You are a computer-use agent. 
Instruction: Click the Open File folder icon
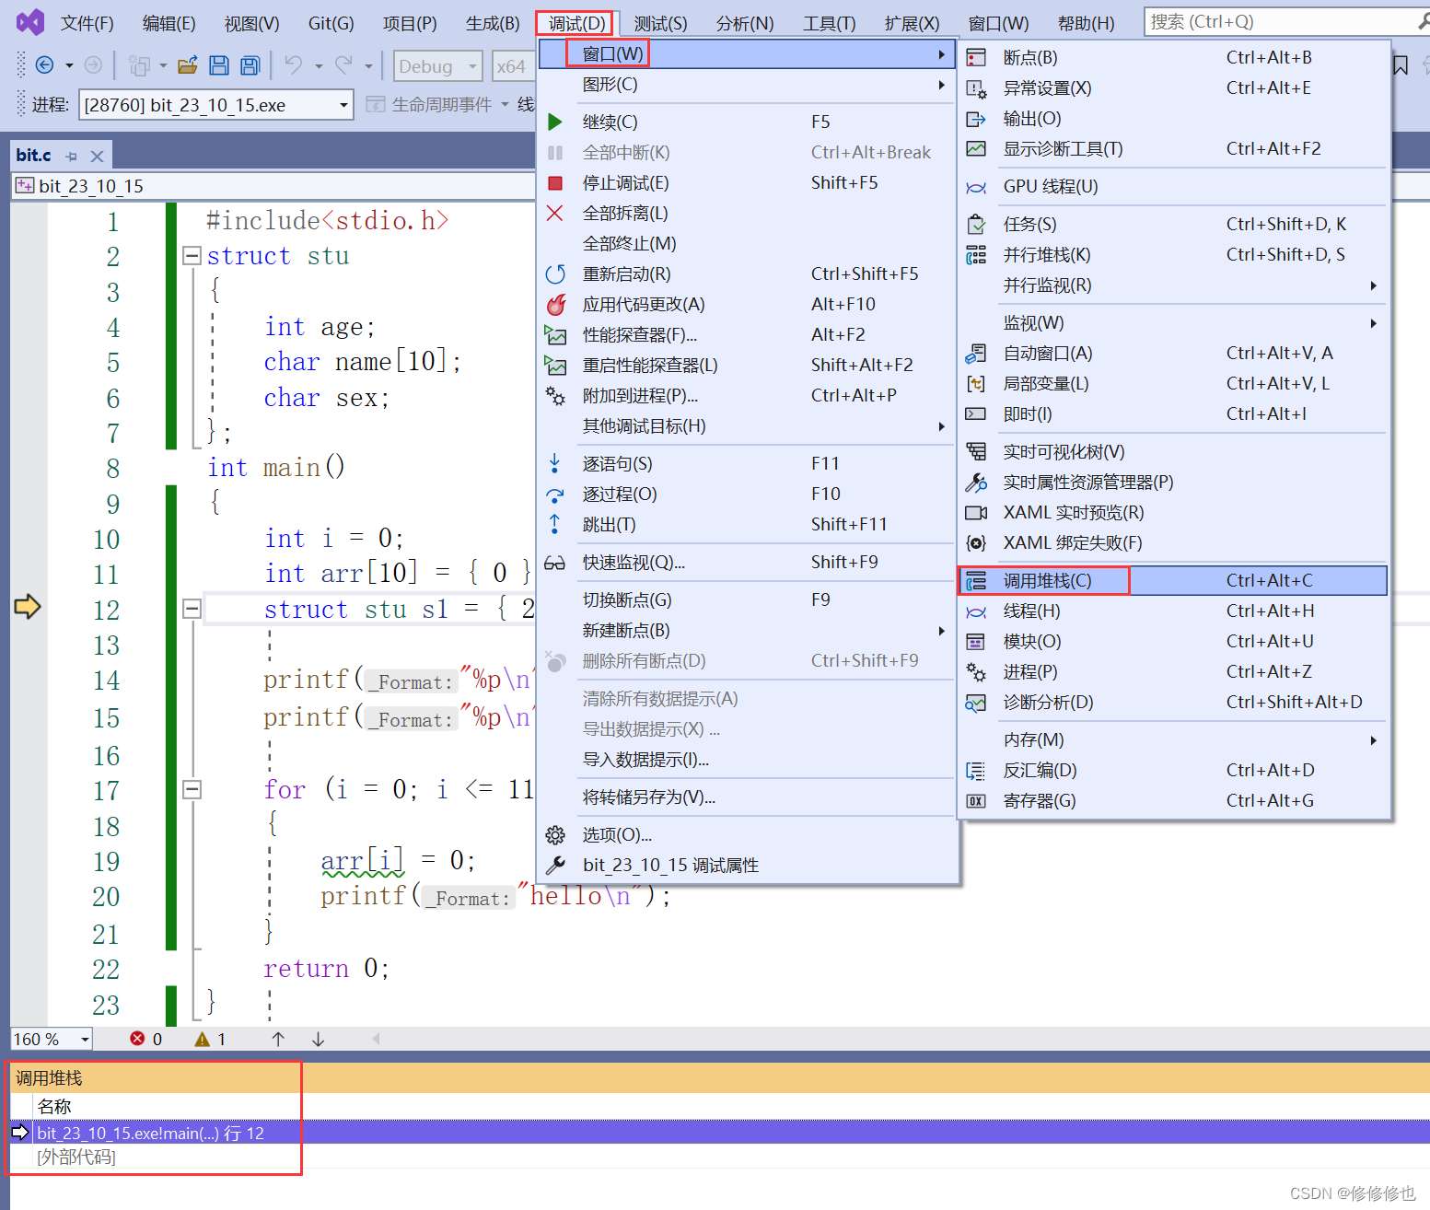pyautogui.click(x=188, y=65)
